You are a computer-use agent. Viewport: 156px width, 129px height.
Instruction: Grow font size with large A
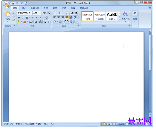45,22
